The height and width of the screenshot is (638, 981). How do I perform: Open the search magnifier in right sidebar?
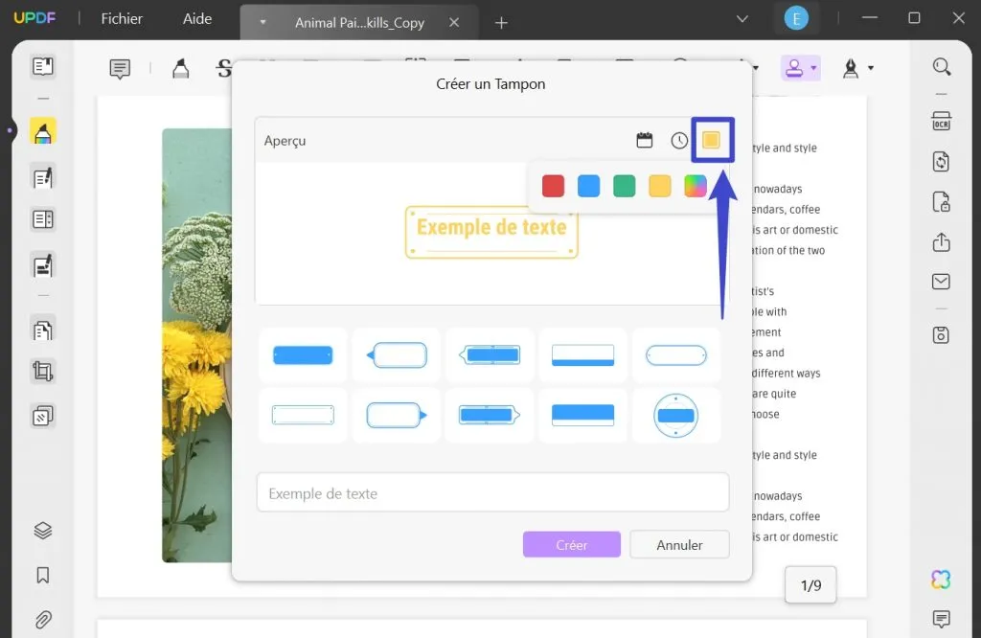pos(942,66)
